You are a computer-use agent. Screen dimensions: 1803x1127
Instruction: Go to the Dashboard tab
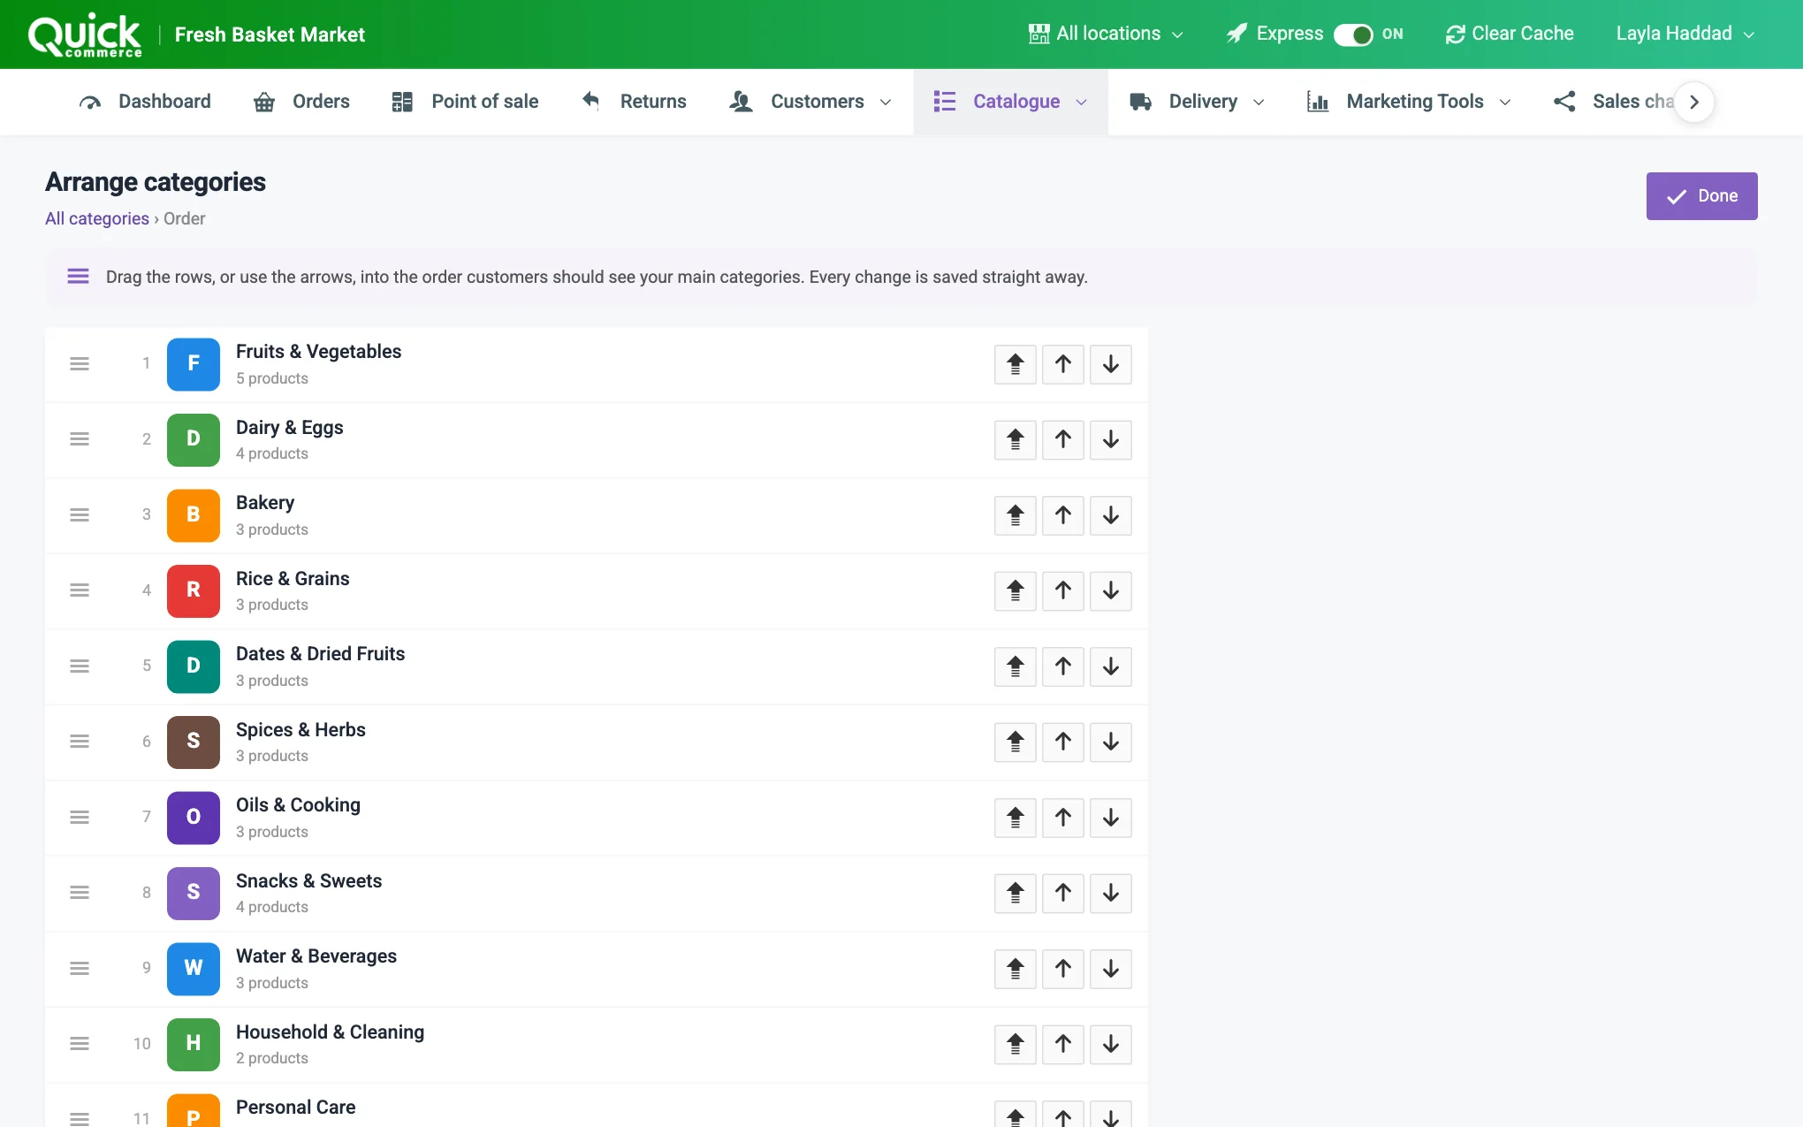(x=145, y=102)
